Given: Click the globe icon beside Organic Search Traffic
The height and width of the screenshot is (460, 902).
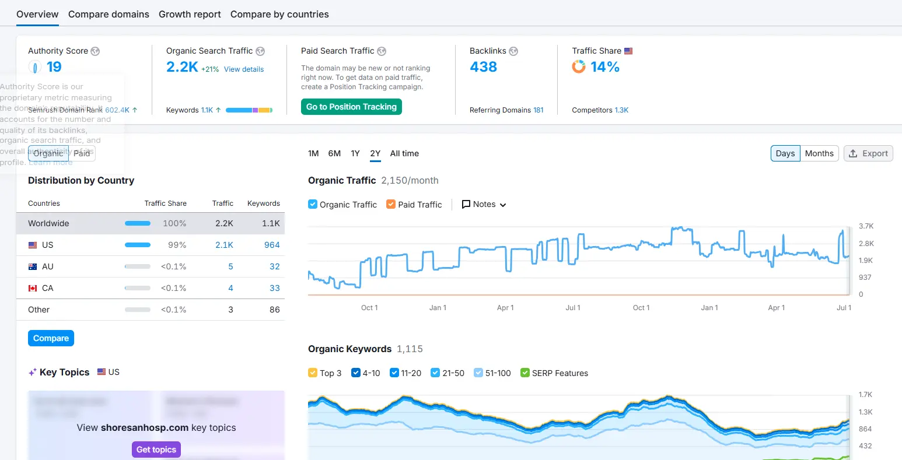Looking at the screenshot, I should (x=260, y=51).
